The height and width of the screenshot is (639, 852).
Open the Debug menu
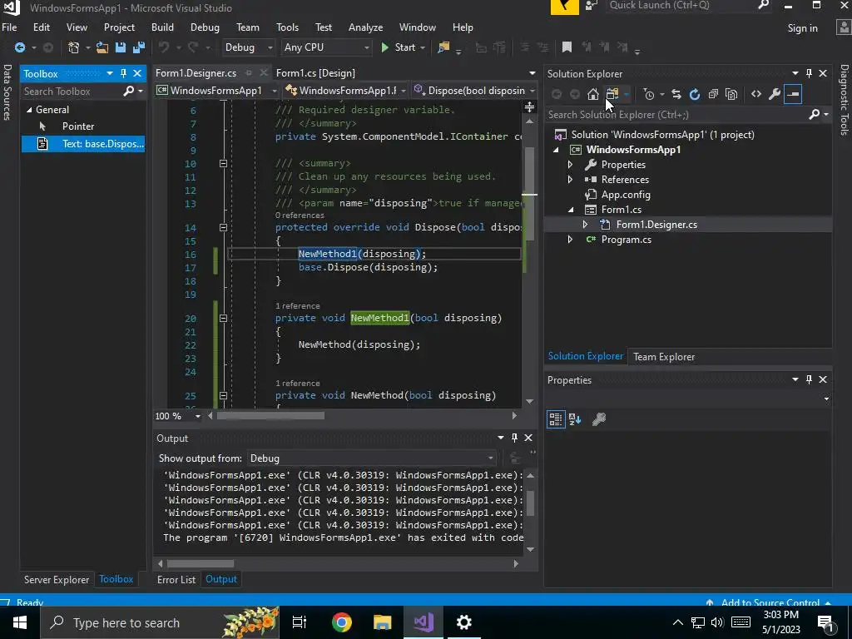(x=205, y=27)
